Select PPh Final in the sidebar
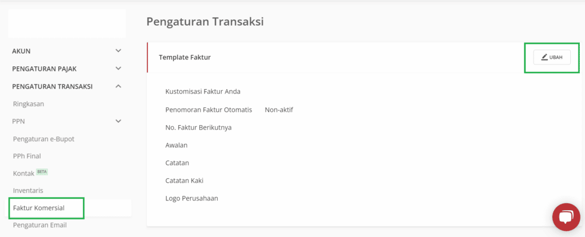585x237 pixels. 27,156
